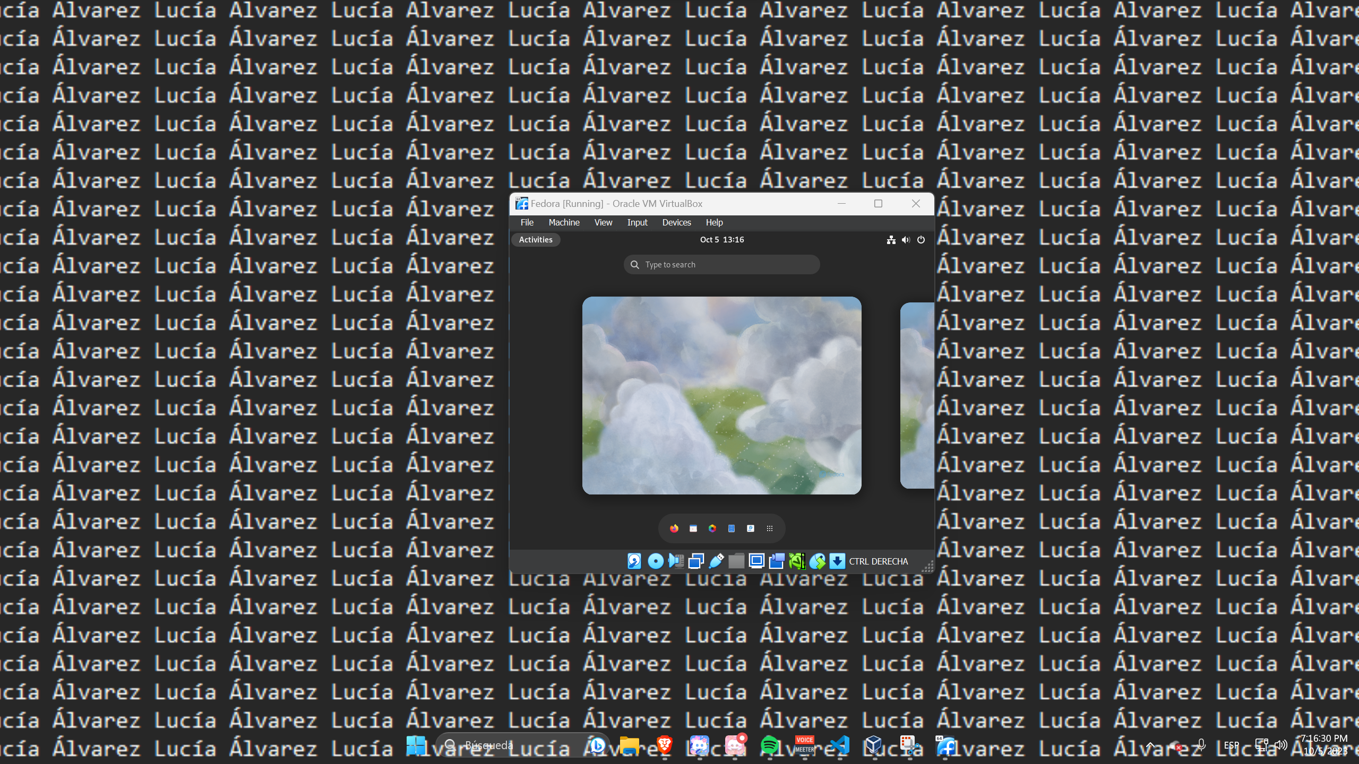Open the Oct 5 13:16 clock menu

click(x=722, y=240)
